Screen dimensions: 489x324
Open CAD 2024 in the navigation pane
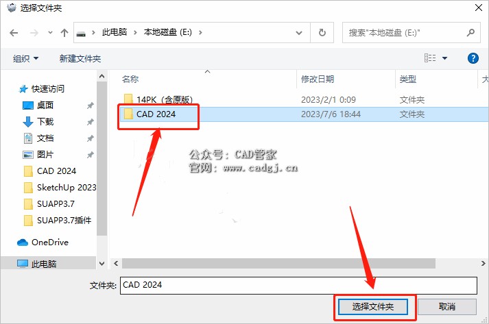pyautogui.click(x=56, y=171)
